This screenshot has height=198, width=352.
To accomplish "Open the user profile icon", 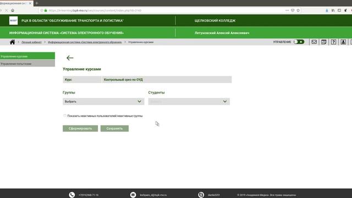I will click(x=343, y=42).
